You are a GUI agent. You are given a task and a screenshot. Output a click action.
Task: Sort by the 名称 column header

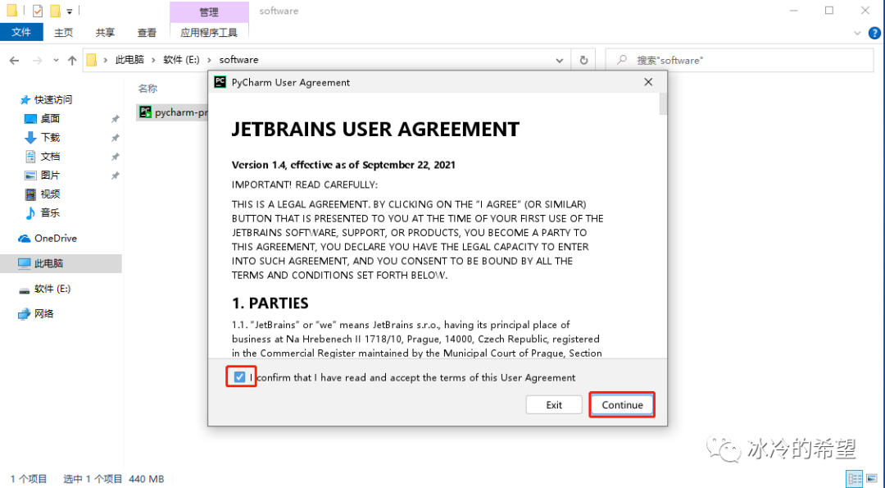coord(147,88)
